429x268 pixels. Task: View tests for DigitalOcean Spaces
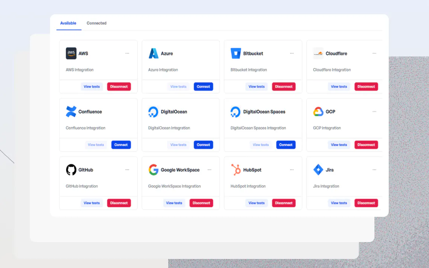pos(261,145)
